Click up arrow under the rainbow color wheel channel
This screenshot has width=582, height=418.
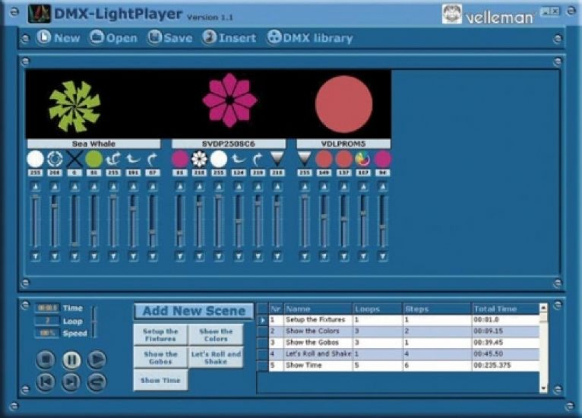click(x=363, y=186)
